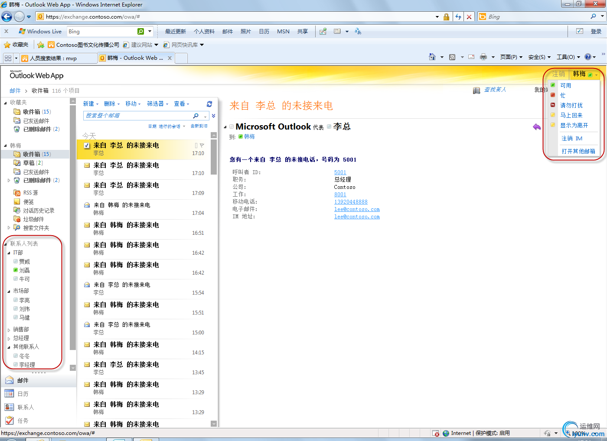Click the security lock icon in address bar
Screen dimensions: 607x441
pos(446,17)
